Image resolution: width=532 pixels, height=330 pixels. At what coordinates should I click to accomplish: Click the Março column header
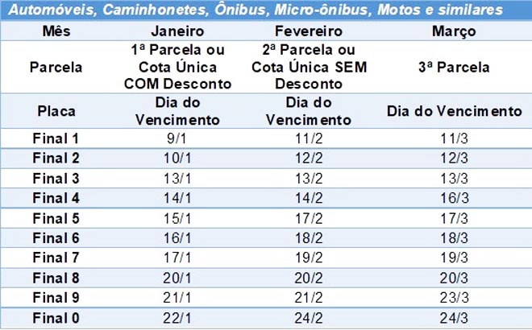[x=454, y=32]
